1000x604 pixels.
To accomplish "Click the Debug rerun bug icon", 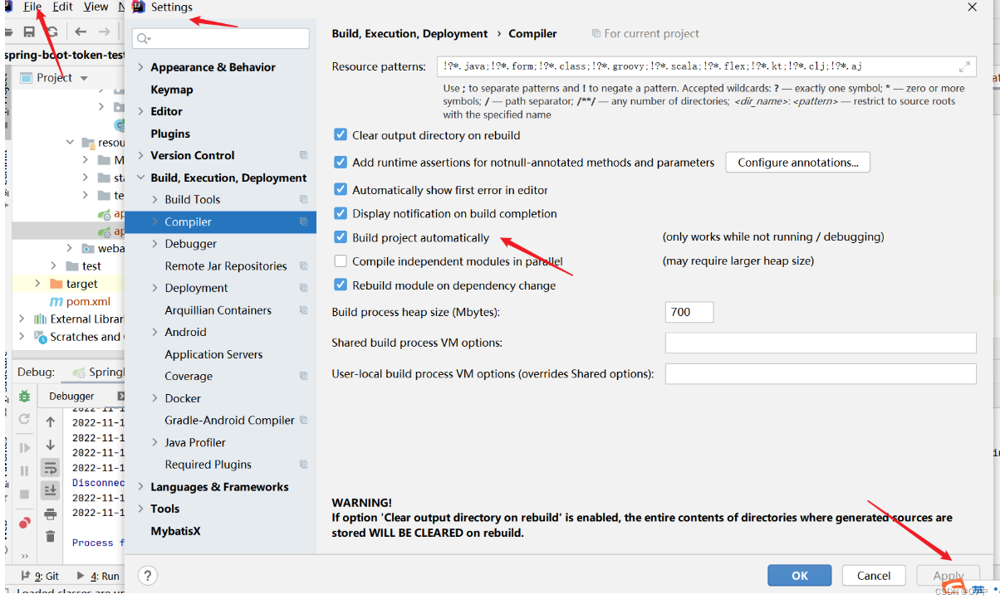I will click(25, 396).
